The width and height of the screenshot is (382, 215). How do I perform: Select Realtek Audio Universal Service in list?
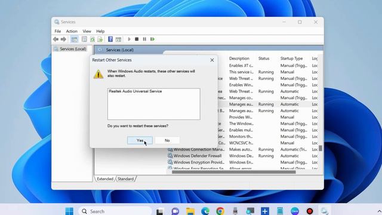[135, 91]
